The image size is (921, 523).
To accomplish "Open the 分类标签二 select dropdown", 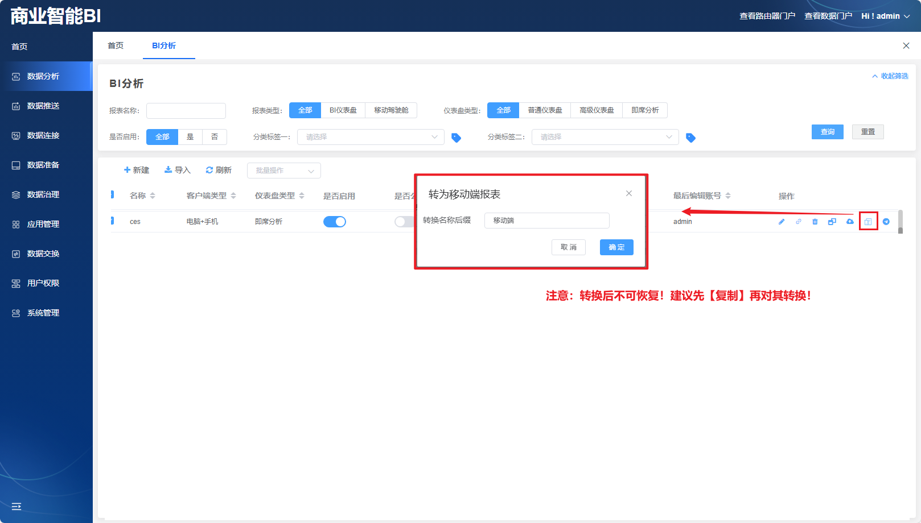I will [605, 137].
